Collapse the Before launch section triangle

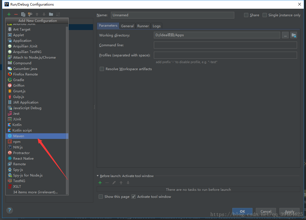tap(98, 176)
